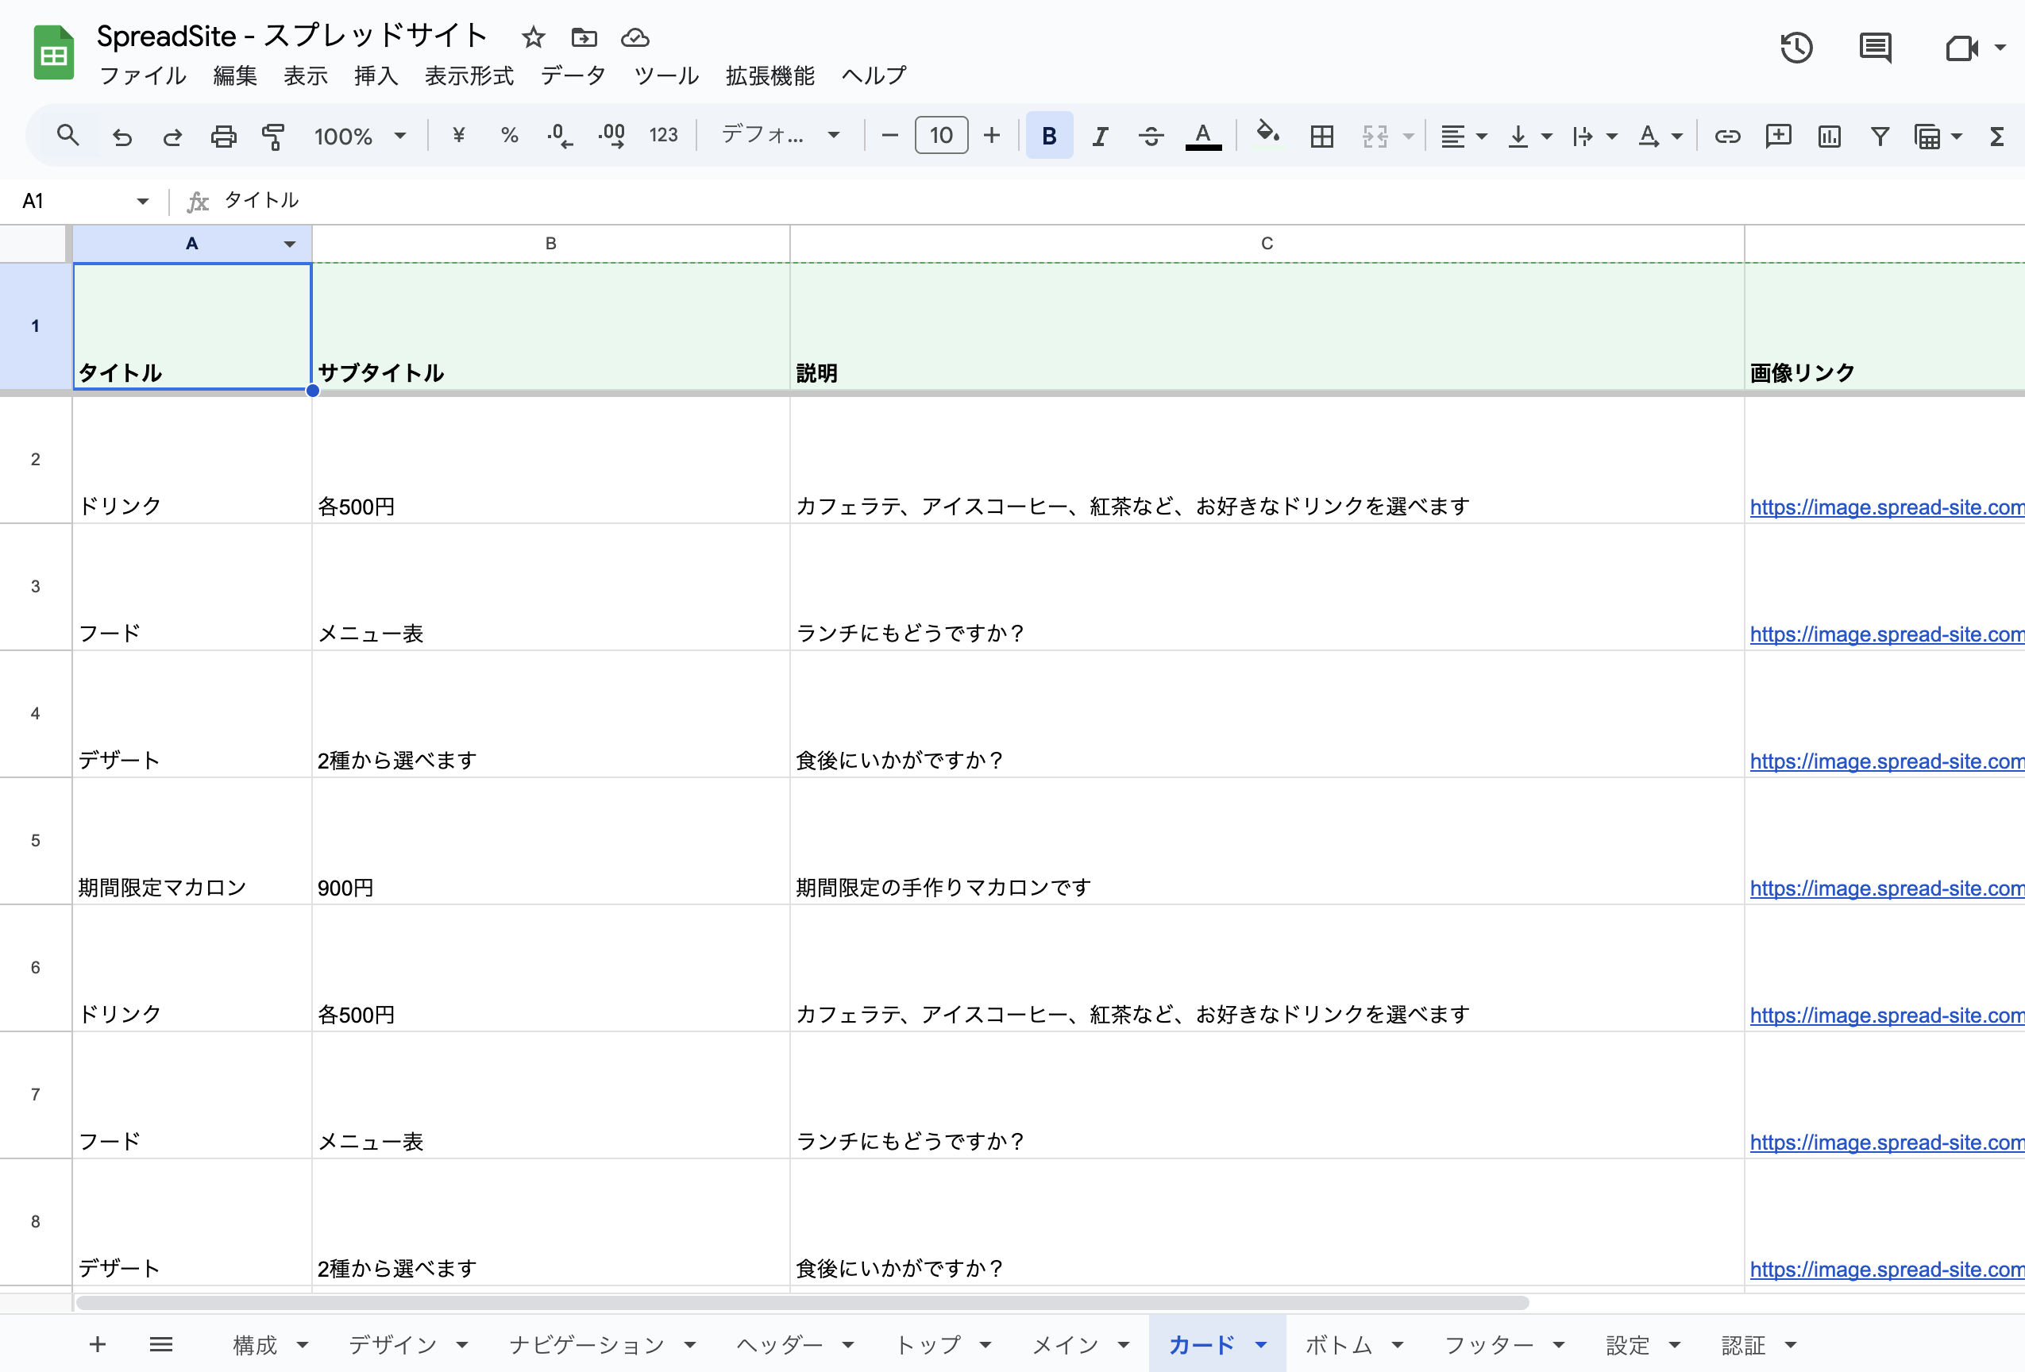2025x1372 pixels.
Task: Click the create filter funnel icon
Action: pos(1880,136)
